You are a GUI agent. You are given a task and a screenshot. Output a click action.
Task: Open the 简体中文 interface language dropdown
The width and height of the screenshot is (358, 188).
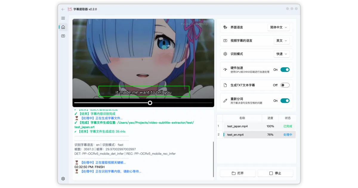click(x=279, y=27)
